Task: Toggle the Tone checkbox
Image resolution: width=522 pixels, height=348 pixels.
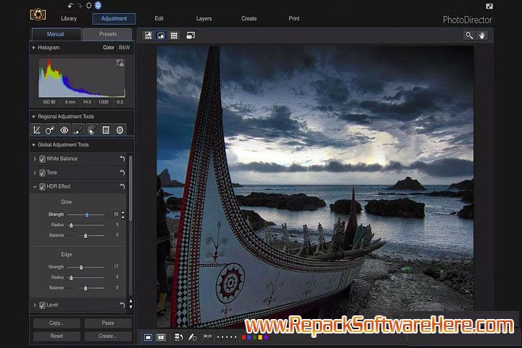Action: (42, 173)
